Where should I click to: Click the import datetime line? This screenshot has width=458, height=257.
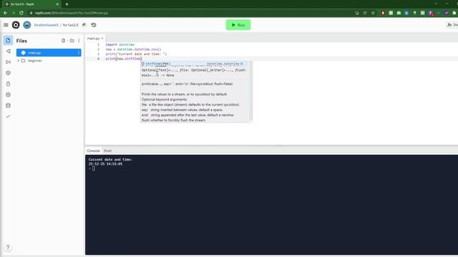point(120,44)
